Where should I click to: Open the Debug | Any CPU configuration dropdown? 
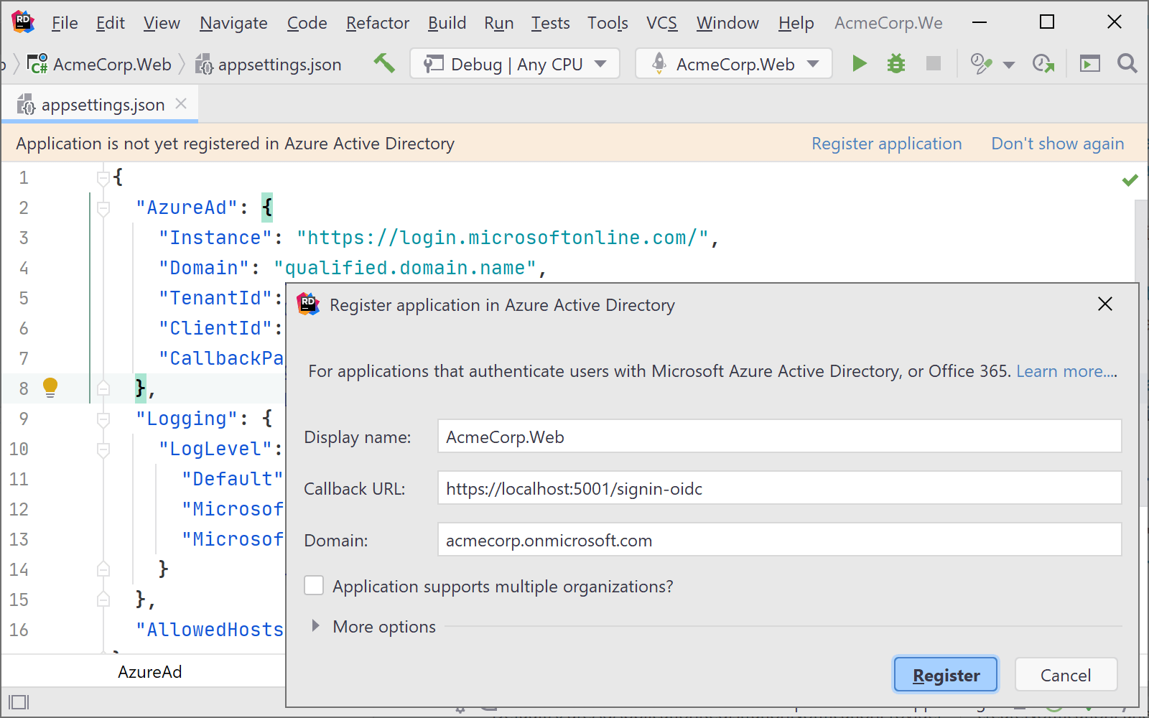514,64
